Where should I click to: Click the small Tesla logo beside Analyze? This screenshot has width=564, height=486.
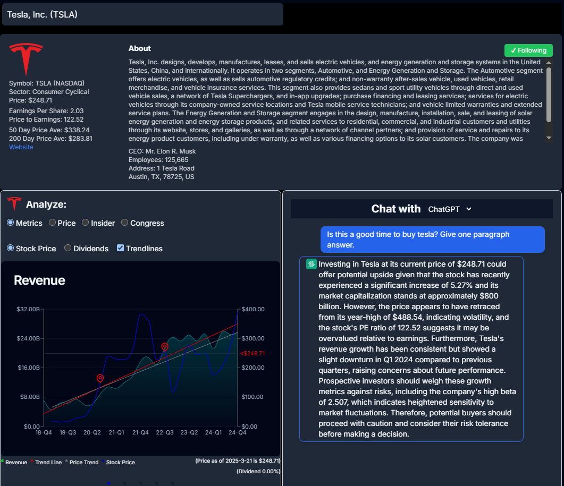14,204
